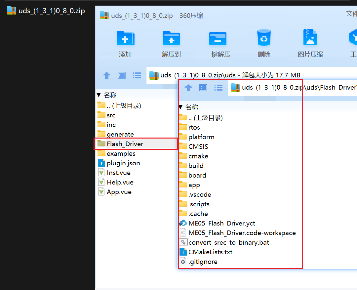Click the 解压到 (Extract to) toolbar icon
The width and height of the screenshot is (357, 290).
[172, 38]
